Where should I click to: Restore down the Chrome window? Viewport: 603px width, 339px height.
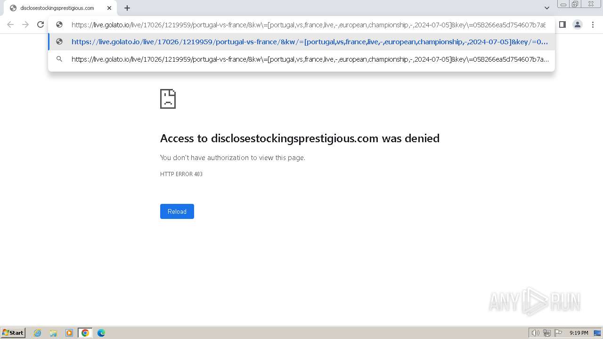[575, 4]
